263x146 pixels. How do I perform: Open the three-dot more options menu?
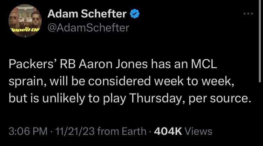tap(248, 14)
